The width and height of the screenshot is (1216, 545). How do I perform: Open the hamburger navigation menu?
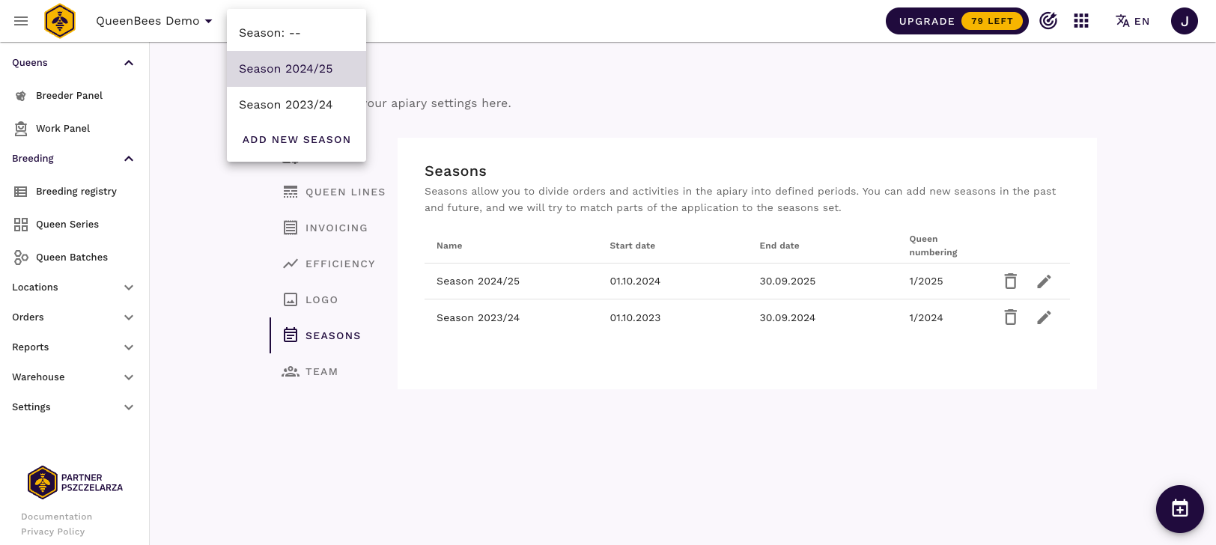[x=21, y=21]
